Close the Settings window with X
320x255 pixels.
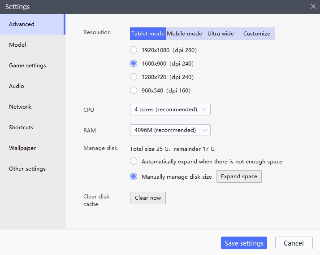(x=313, y=6)
